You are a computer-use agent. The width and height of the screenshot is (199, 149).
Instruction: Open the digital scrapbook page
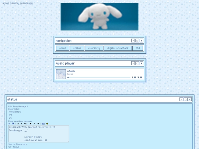pos(118,48)
